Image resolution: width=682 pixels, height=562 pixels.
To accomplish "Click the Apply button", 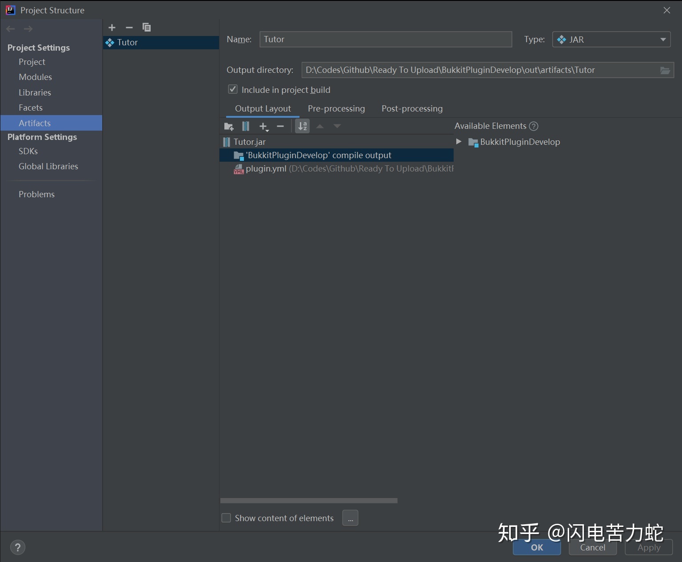I will [649, 547].
